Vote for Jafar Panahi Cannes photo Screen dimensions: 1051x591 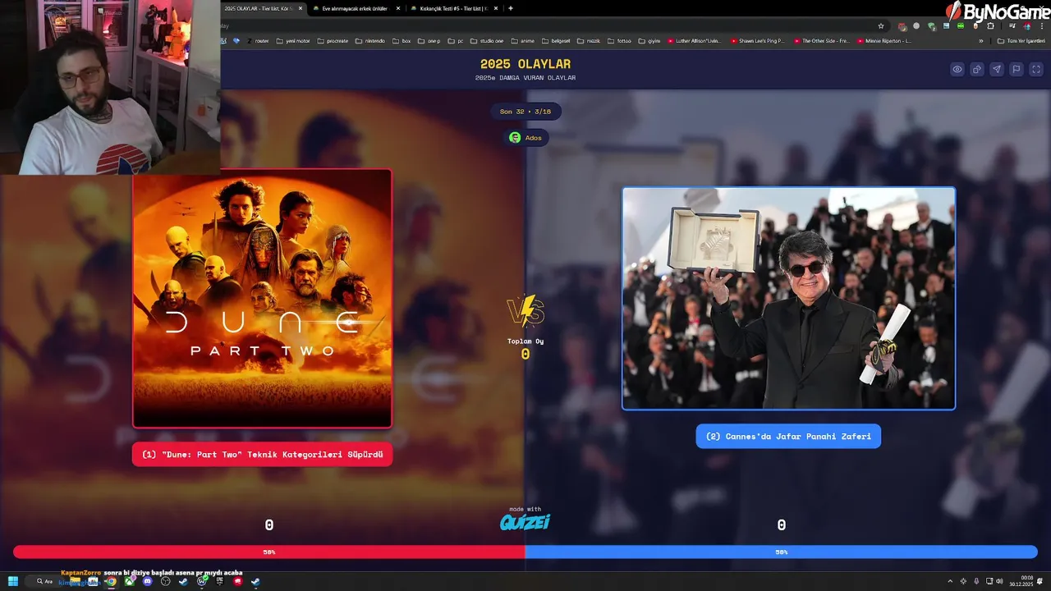click(x=788, y=298)
